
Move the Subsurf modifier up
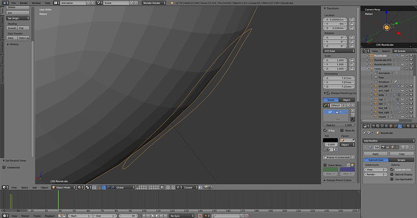click(x=403, y=148)
